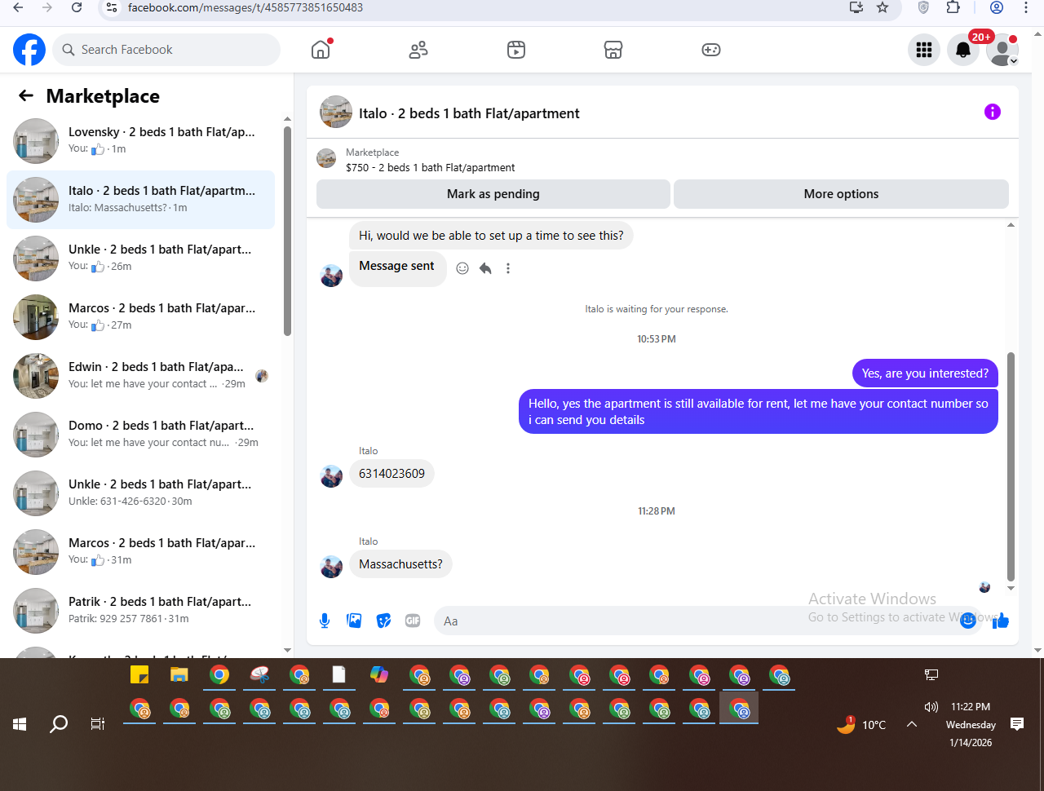Click the conversation list scrollbar
The height and width of the screenshot is (791, 1044).
(x=287, y=231)
